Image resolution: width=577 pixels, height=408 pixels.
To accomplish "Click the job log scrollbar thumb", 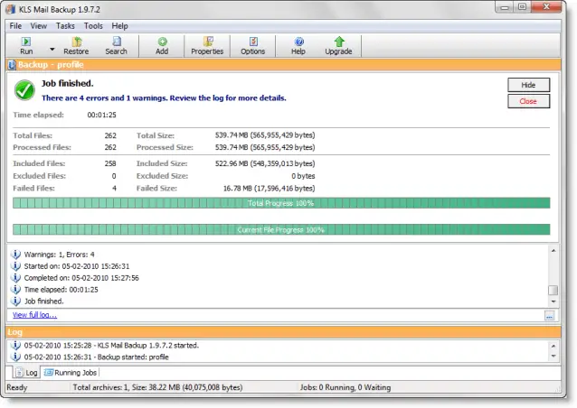I will pyautogui.click(x=553, y=290).
